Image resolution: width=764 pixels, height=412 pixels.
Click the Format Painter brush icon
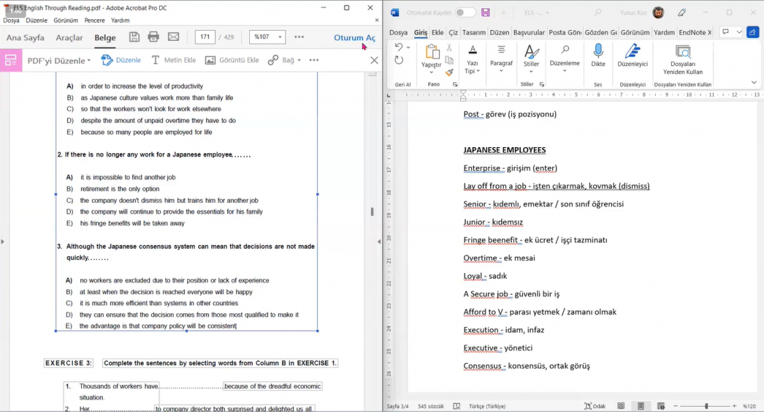pos(449,72)
